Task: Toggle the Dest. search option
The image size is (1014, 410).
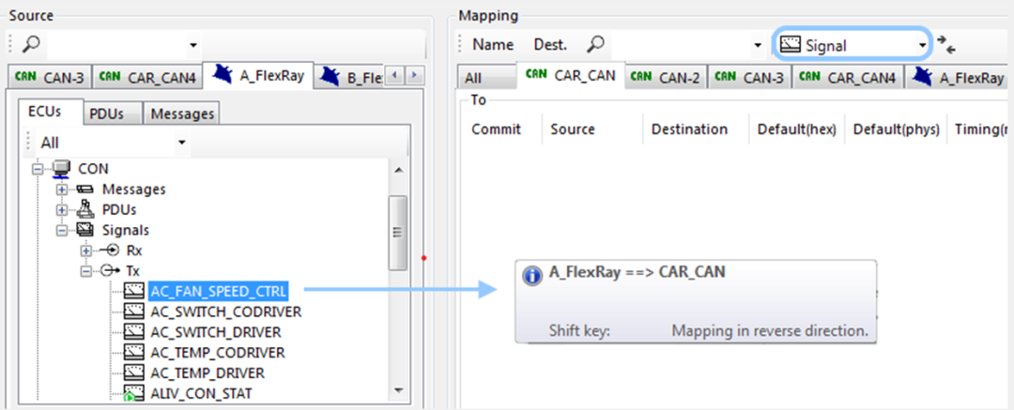Action: [550, 45]
